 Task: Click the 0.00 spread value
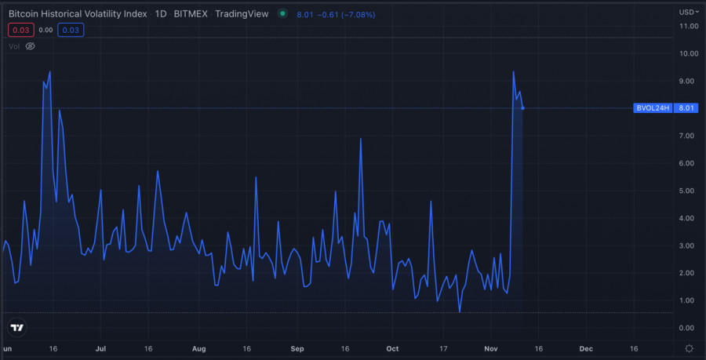[45, 30]
